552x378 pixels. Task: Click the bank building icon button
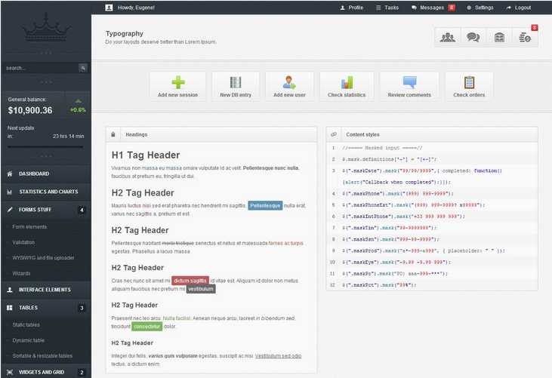tap(499, 37)
